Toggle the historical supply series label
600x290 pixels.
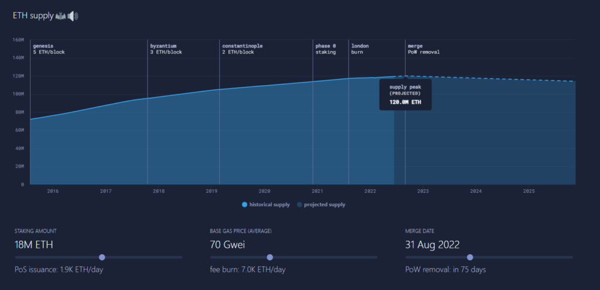click(x=270, y=204)
